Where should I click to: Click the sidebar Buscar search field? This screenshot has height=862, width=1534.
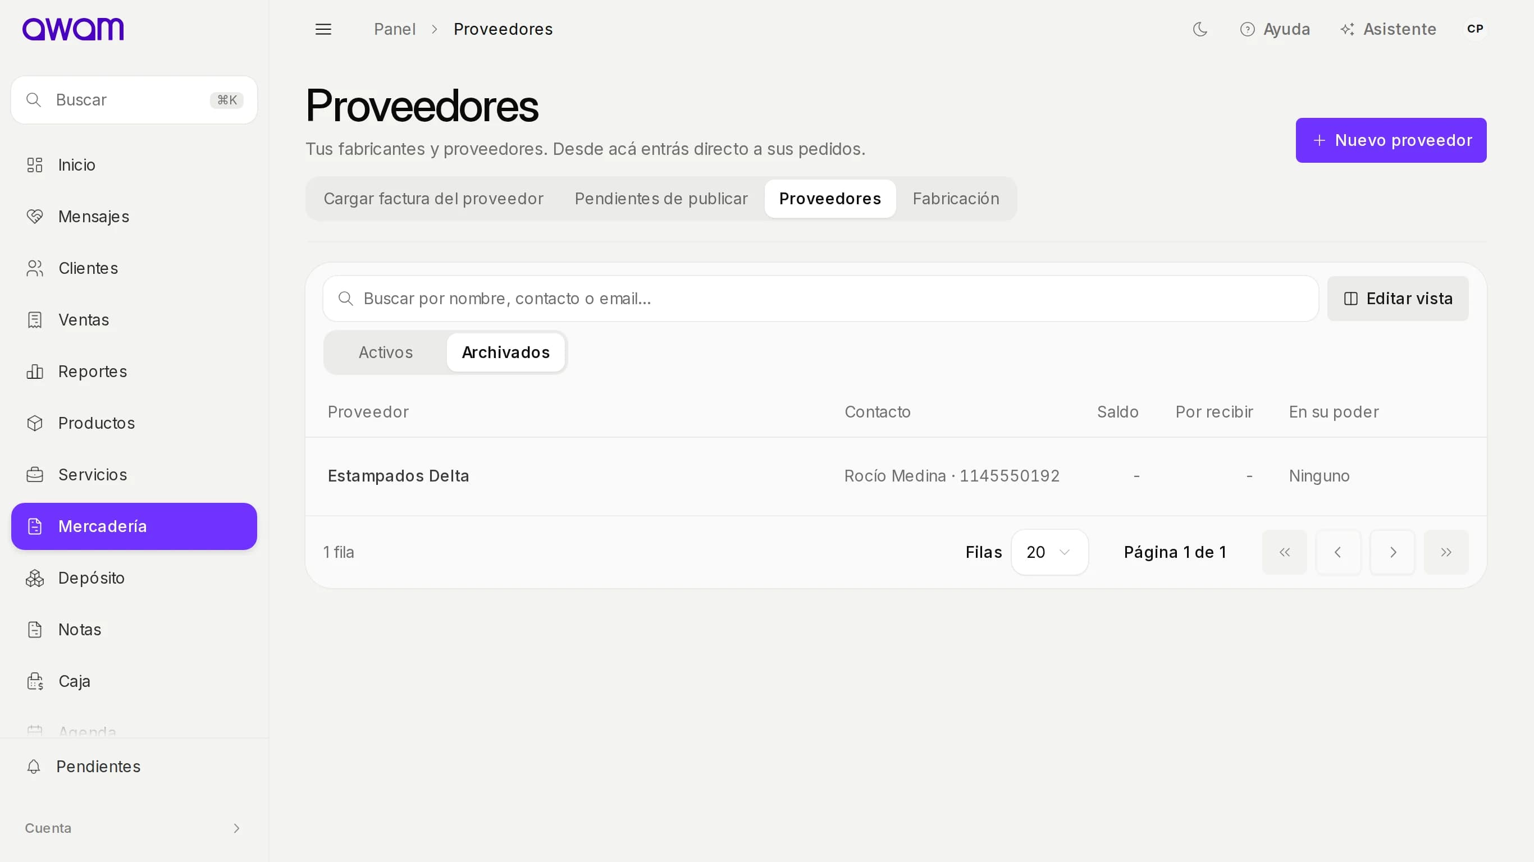(x=134, y=100)
